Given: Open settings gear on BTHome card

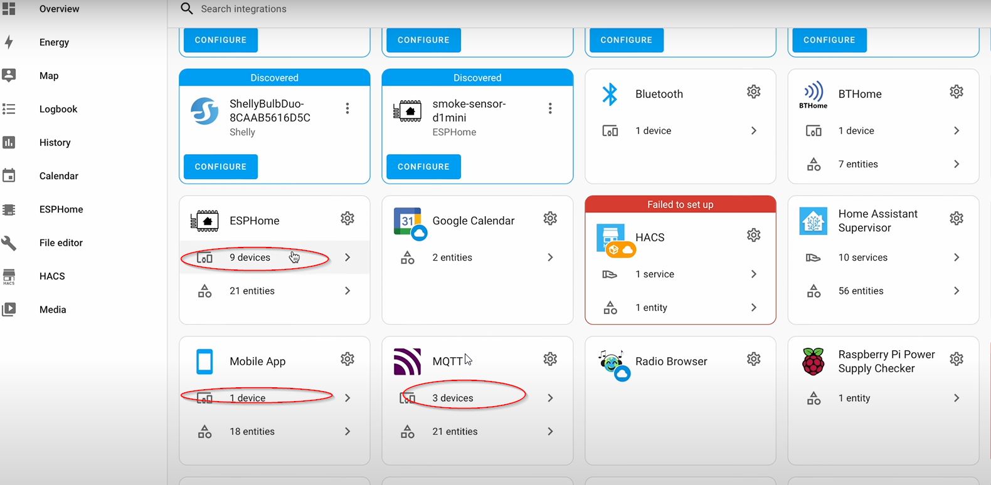Looking at the screenshot, I should [957, 91].
